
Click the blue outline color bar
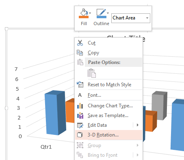[102, 17]
